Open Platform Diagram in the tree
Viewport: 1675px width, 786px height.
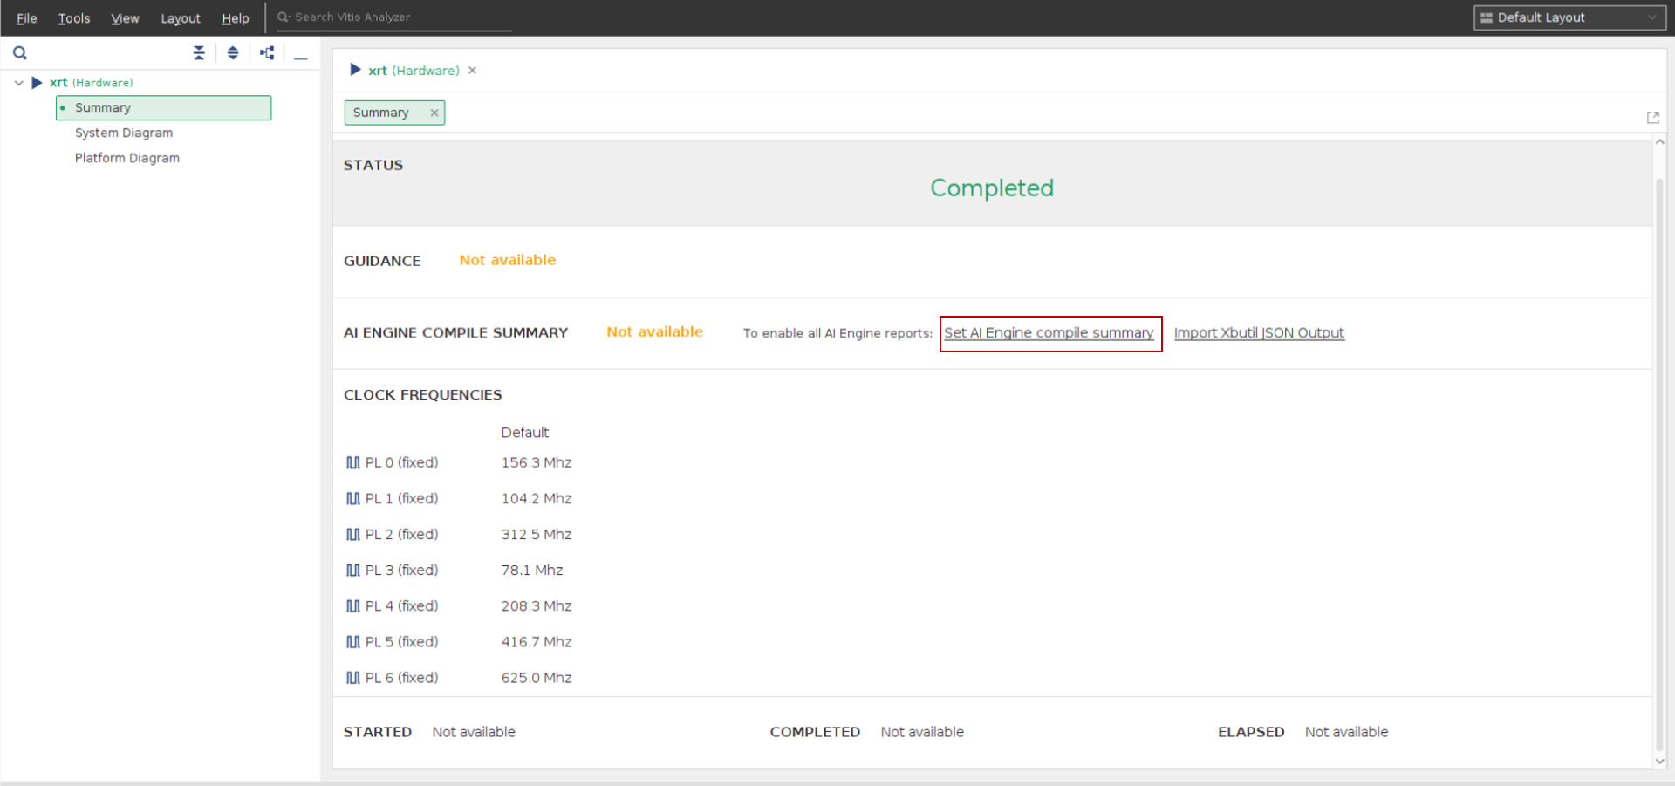tap(127, 158)
